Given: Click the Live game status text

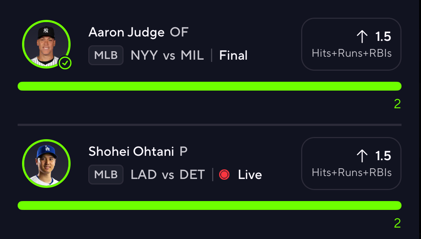Looking at the screenshot, I should (x=250, y=175).
